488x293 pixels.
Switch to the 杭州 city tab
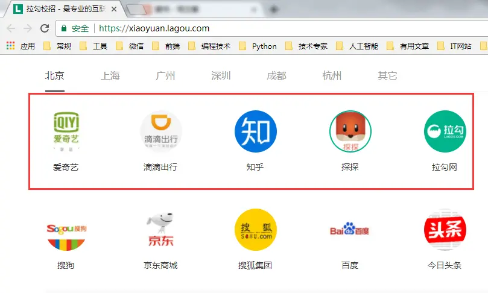pos(332,75)
